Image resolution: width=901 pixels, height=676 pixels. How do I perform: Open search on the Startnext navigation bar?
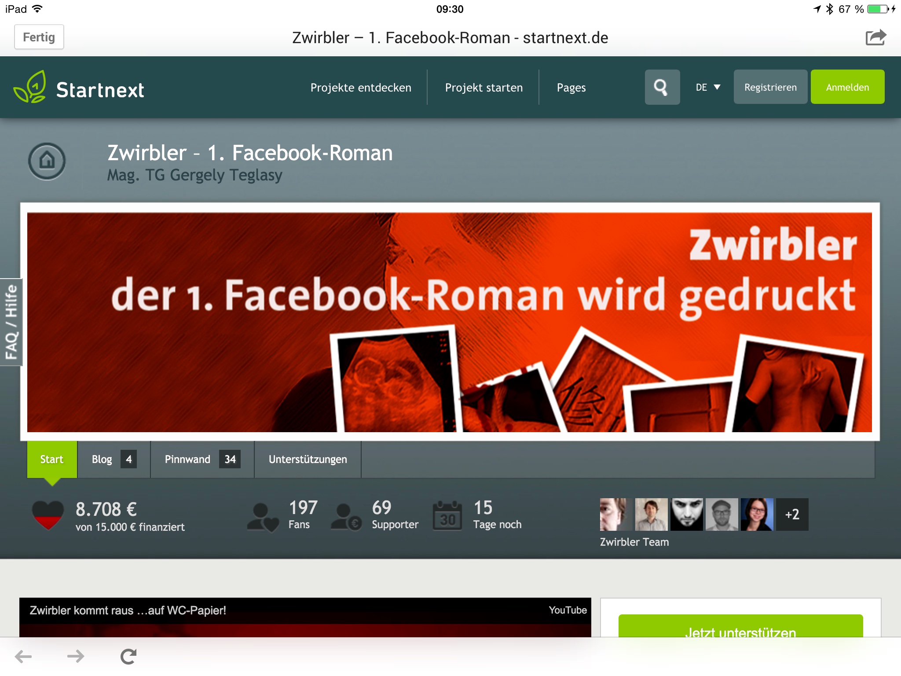(x=662, y=87)
